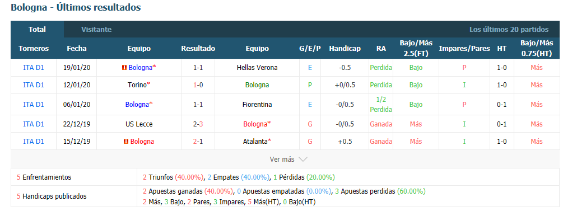
Task: Select the Total tab
Action: (38, 30)
